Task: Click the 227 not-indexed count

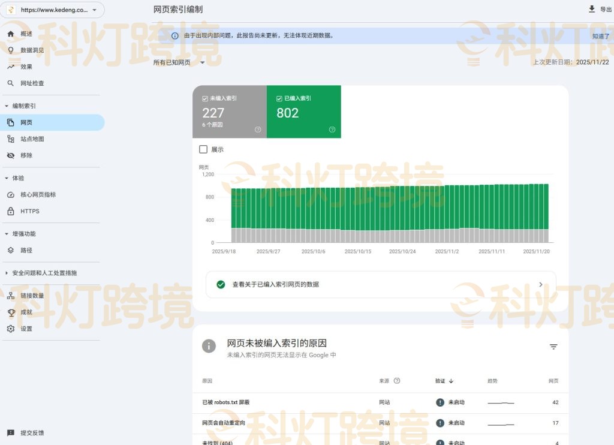Action: 213,113
